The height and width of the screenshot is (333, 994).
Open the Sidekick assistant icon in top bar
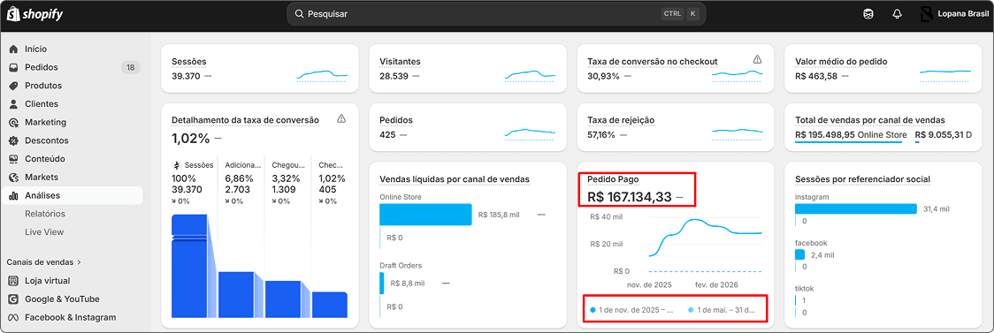pyautogui.click(x=868, y=14)
